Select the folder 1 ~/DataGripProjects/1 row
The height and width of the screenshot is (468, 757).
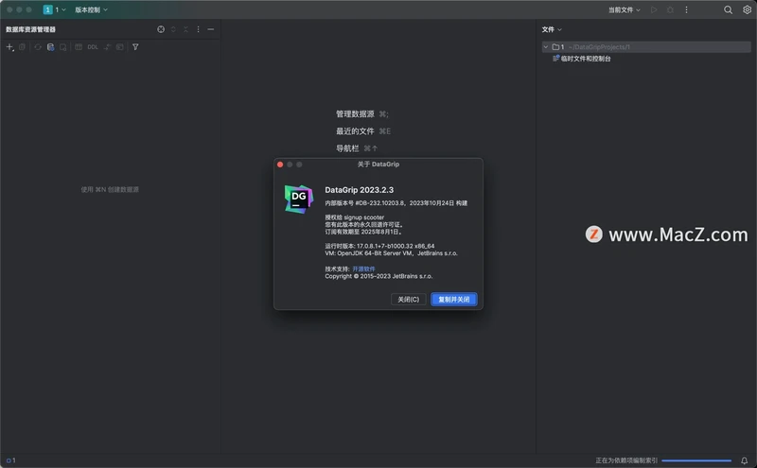click(x=646, y=47)
